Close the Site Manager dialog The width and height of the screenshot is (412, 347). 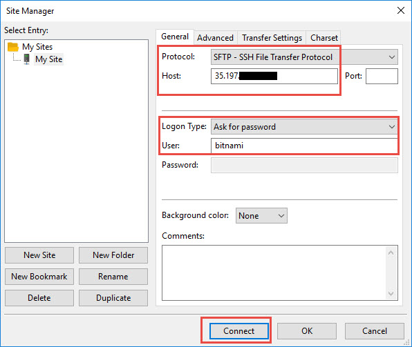pyautogui.click(x=401, y=11)
